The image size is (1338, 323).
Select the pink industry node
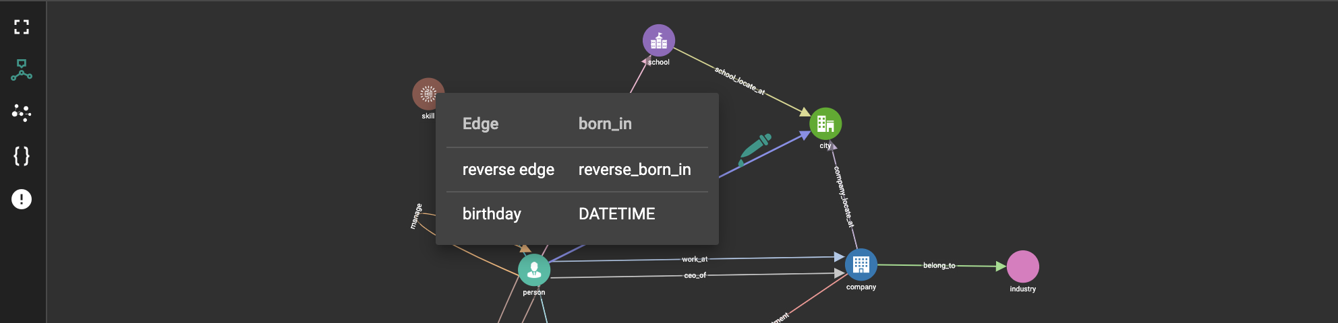click(x=1022, y=266)
